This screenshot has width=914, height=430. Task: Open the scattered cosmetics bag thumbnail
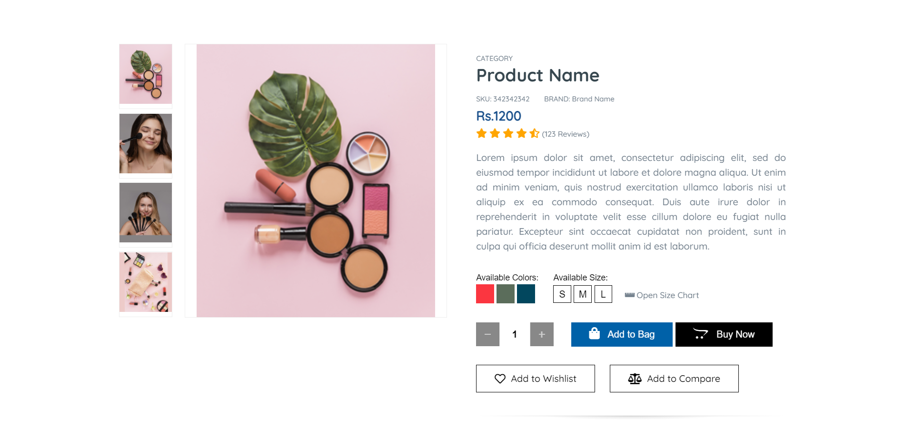coord(146,282)
